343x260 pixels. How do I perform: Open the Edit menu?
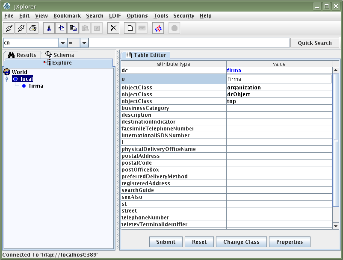point(24,16)
